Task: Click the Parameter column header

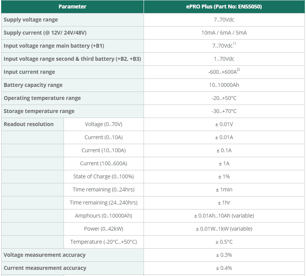Action: pos(72,7)
